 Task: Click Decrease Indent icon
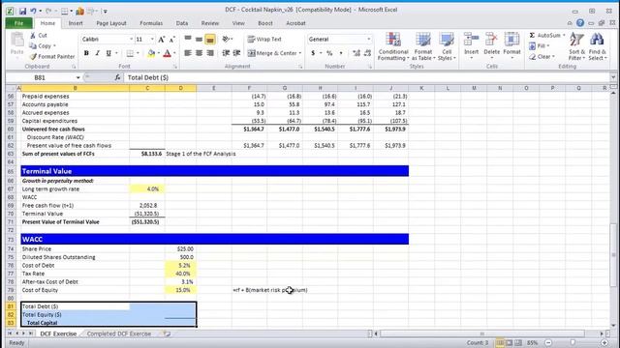[x=226, y=53]
